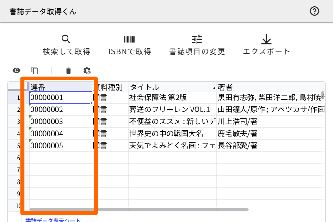This screenshot has width=333, height=222.
Task: Click the select-all corner of the sheet
Action: 18,87
